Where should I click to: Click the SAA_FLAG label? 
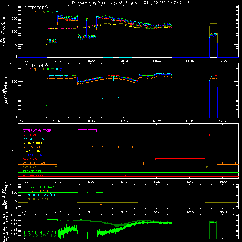point(30,159)
